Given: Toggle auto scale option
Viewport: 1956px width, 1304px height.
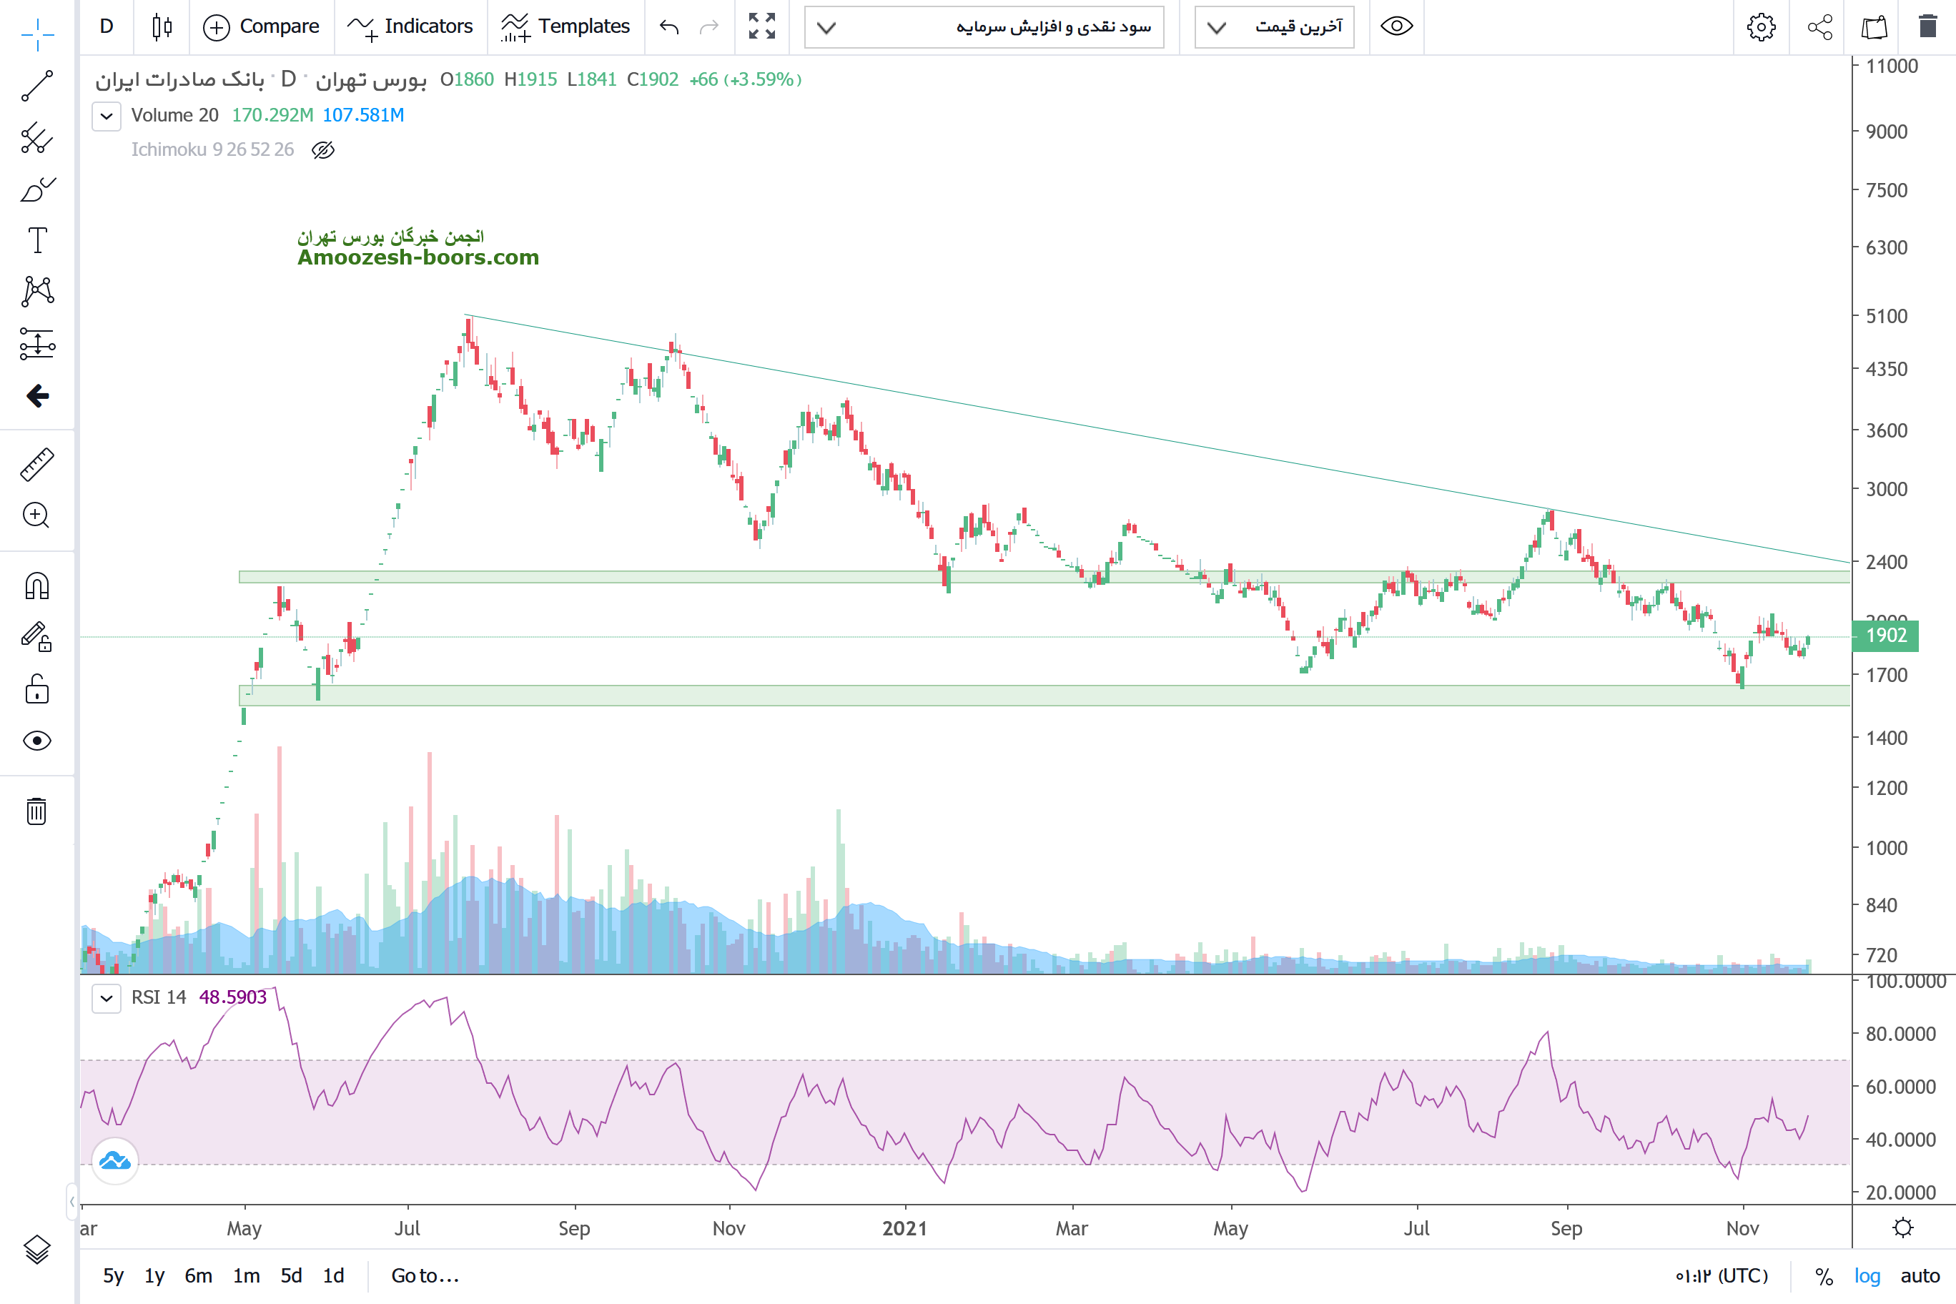Looking at the screenshot, I should click(1920, 1275).
